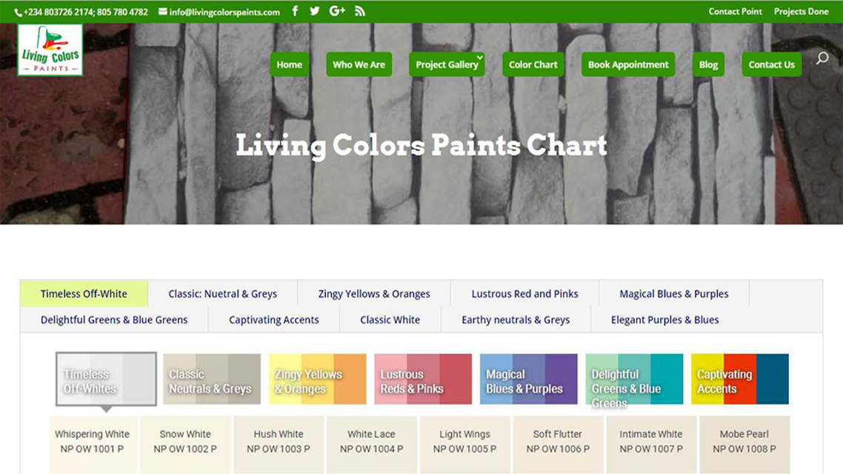843x474 pixels.
Task: Select Delightful Greens & Blue Greens thumbnail
Action: click(634, 379)
